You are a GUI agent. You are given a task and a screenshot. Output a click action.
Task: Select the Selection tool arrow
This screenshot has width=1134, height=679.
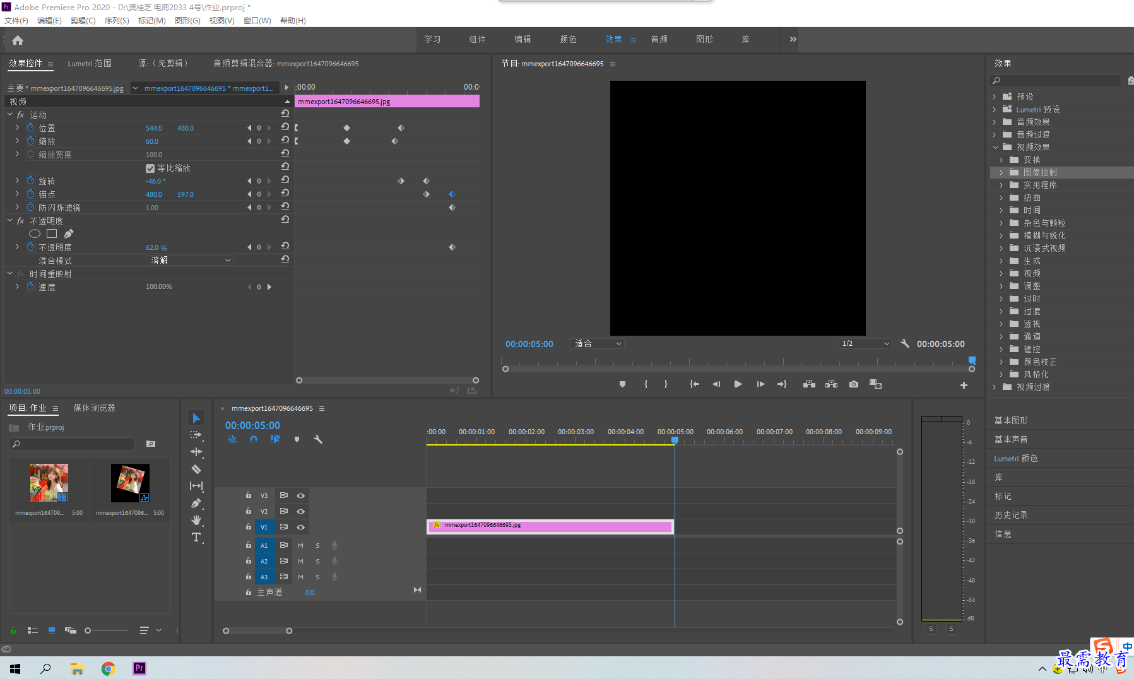point(196,418)
